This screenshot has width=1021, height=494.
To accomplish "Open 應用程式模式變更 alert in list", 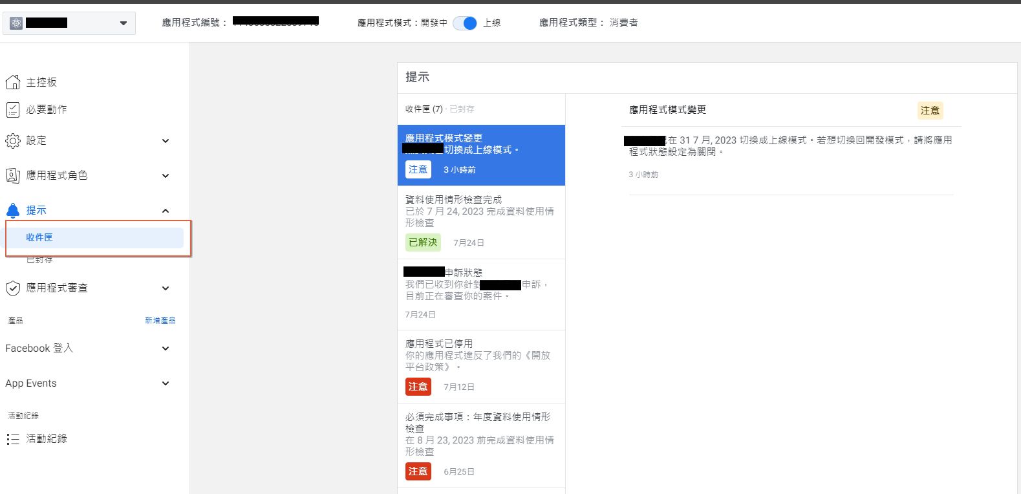I will (481, 155).
